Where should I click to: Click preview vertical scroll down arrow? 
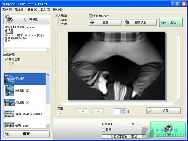(x=179, y=100)
